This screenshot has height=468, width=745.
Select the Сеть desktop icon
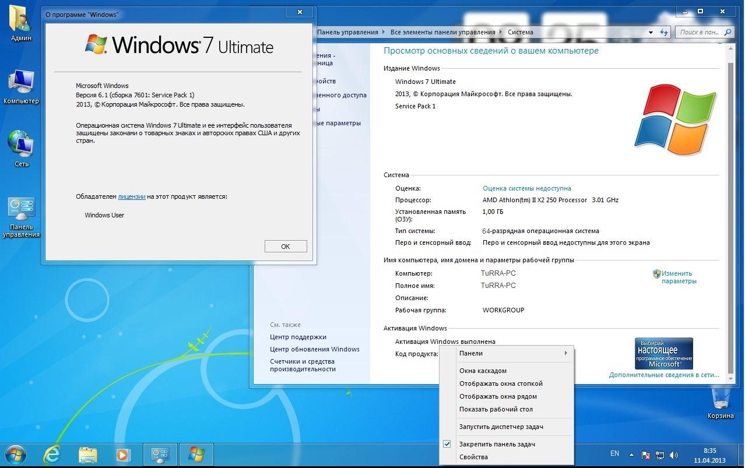pos(21,148)
